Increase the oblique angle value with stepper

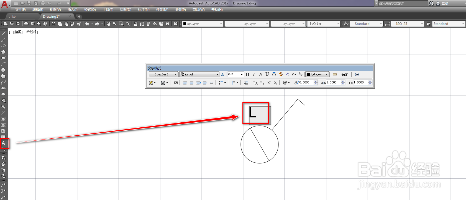click(x=316, y=81)
